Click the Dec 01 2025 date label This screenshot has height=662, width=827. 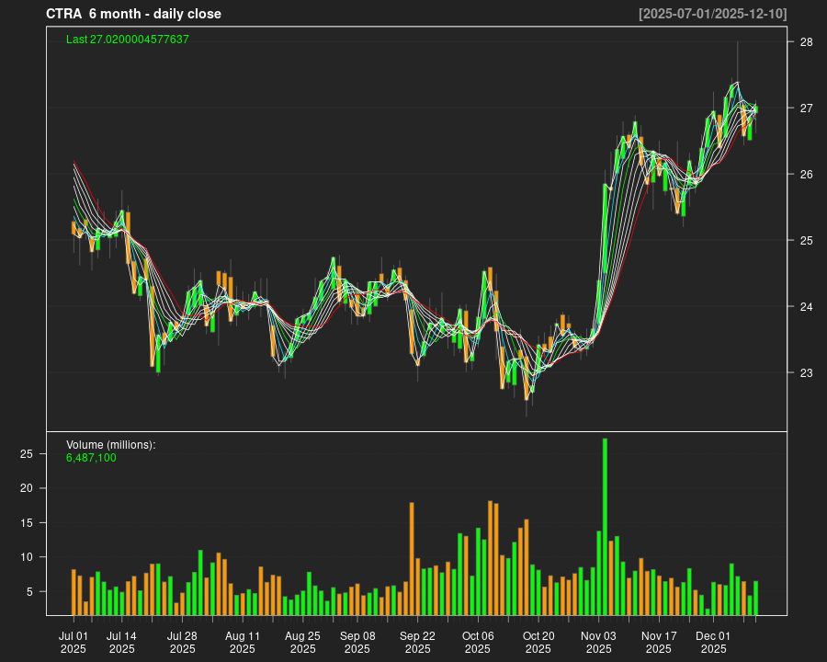click(713, 642)
